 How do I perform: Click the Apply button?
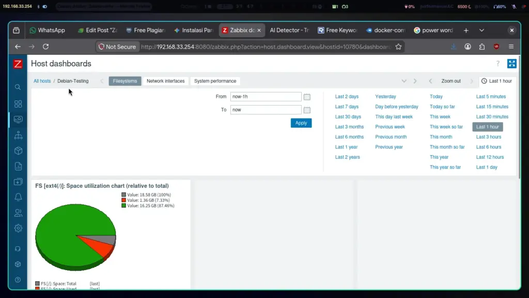pyautogui.click(x=301, y=123)
